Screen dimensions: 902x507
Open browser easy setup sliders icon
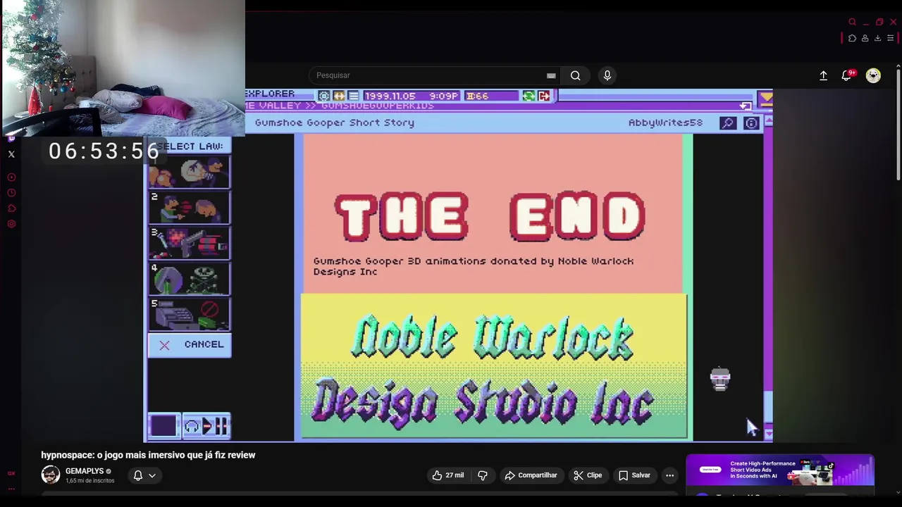890,38
